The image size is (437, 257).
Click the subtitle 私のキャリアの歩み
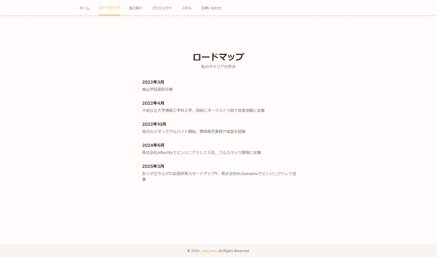(x=218, y=67)
